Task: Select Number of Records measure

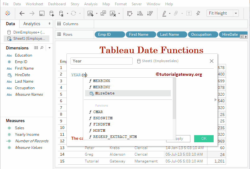Action: coord(32,141)
